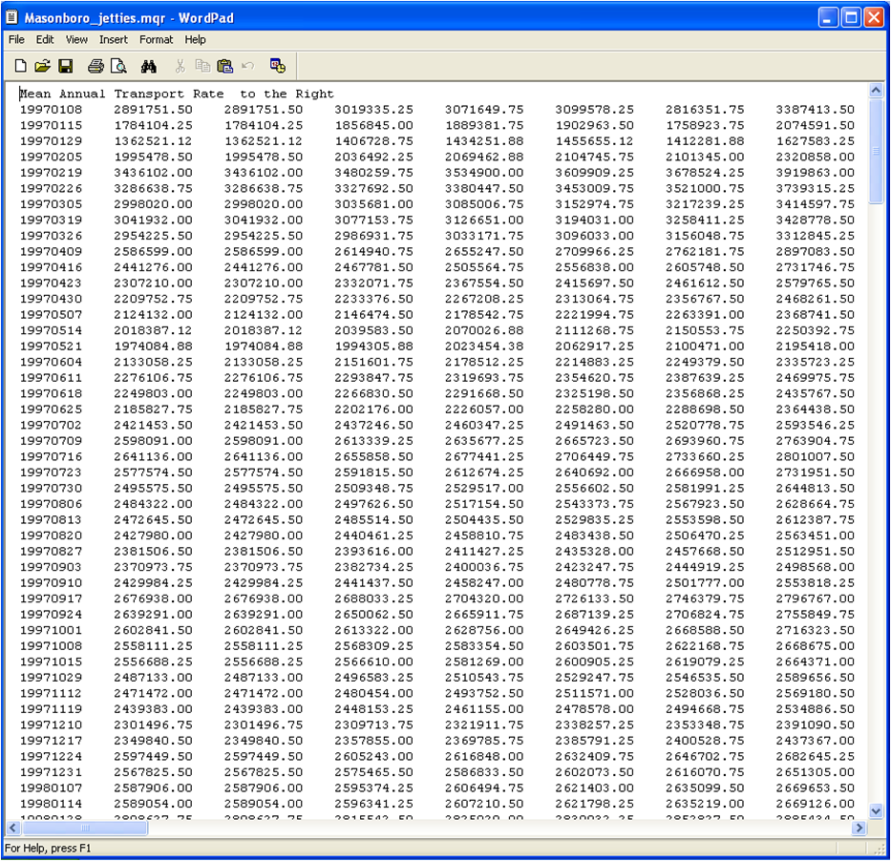Click the Find binoculars icon
This screenshot has width=891, height=861.
click(x=149, y=67)
